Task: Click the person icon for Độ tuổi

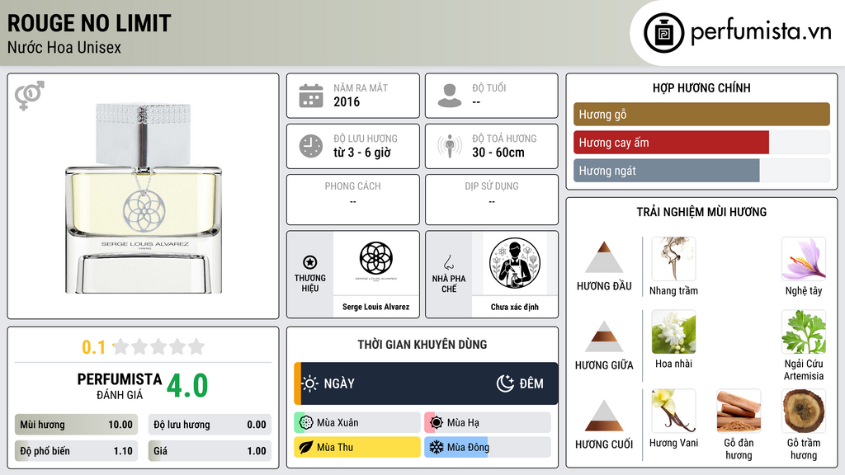Action: click(x=450, y=96)
